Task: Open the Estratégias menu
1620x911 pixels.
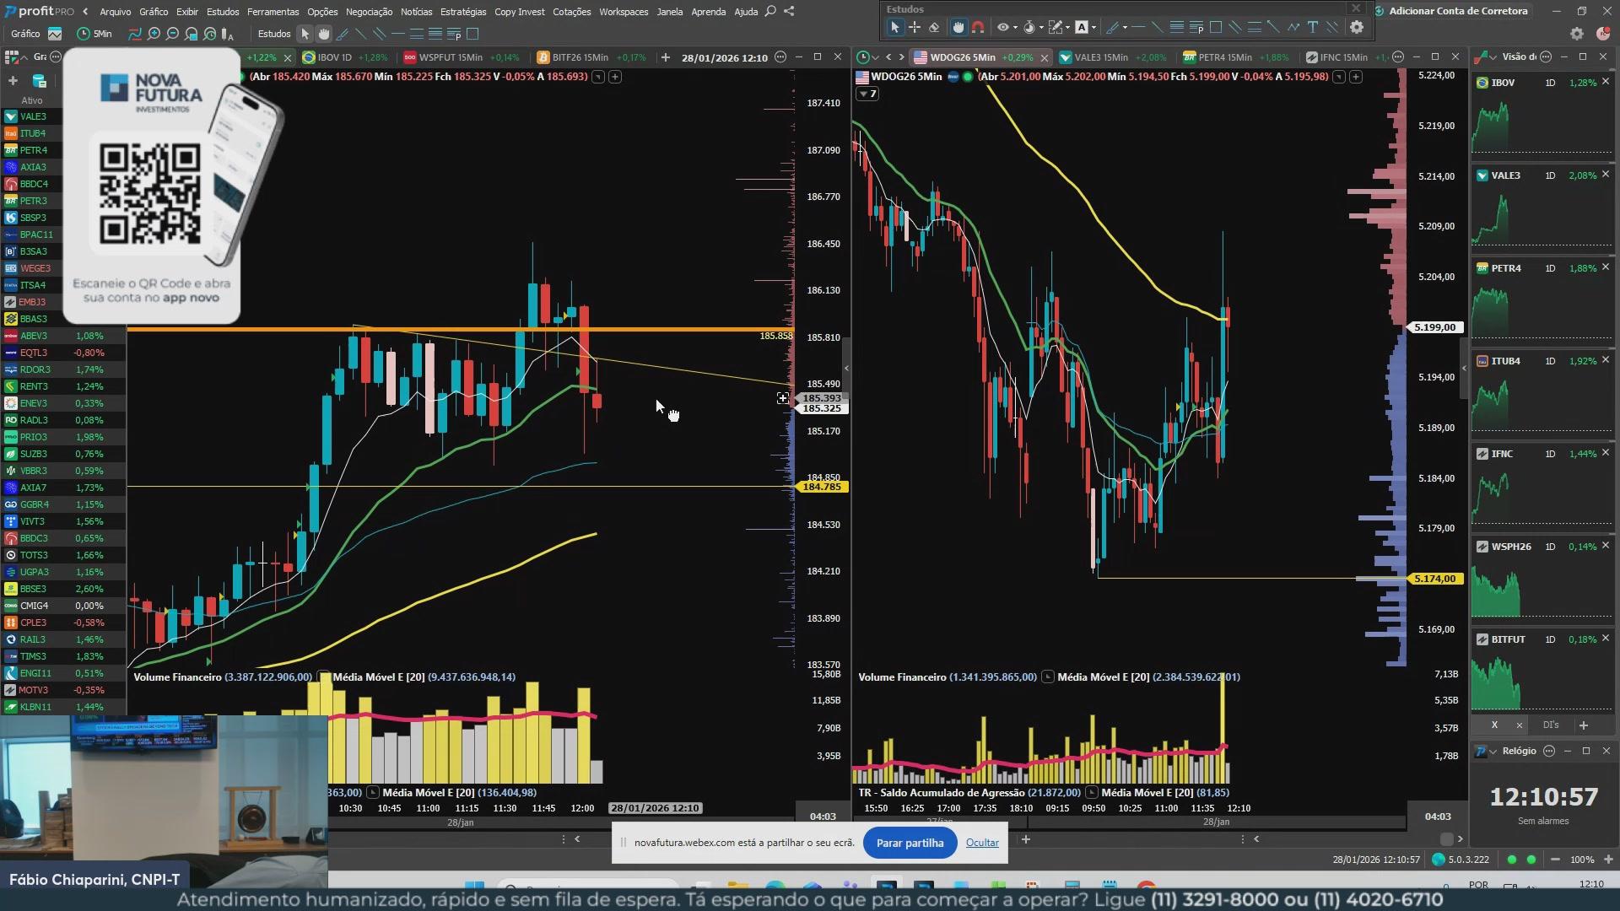Action: pos(462,12)
